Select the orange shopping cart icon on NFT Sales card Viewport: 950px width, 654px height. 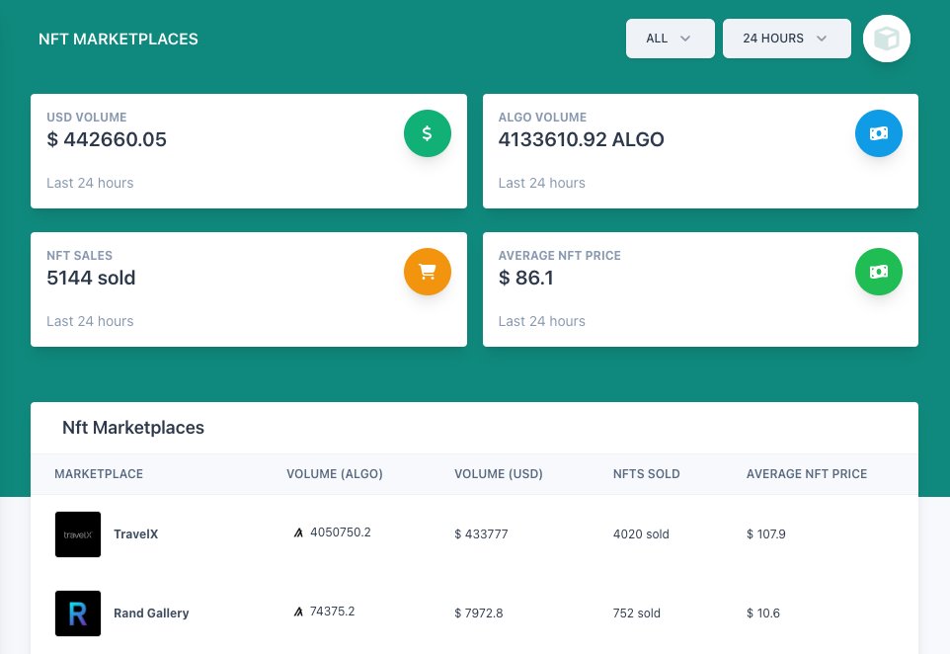tap(427, 271)
